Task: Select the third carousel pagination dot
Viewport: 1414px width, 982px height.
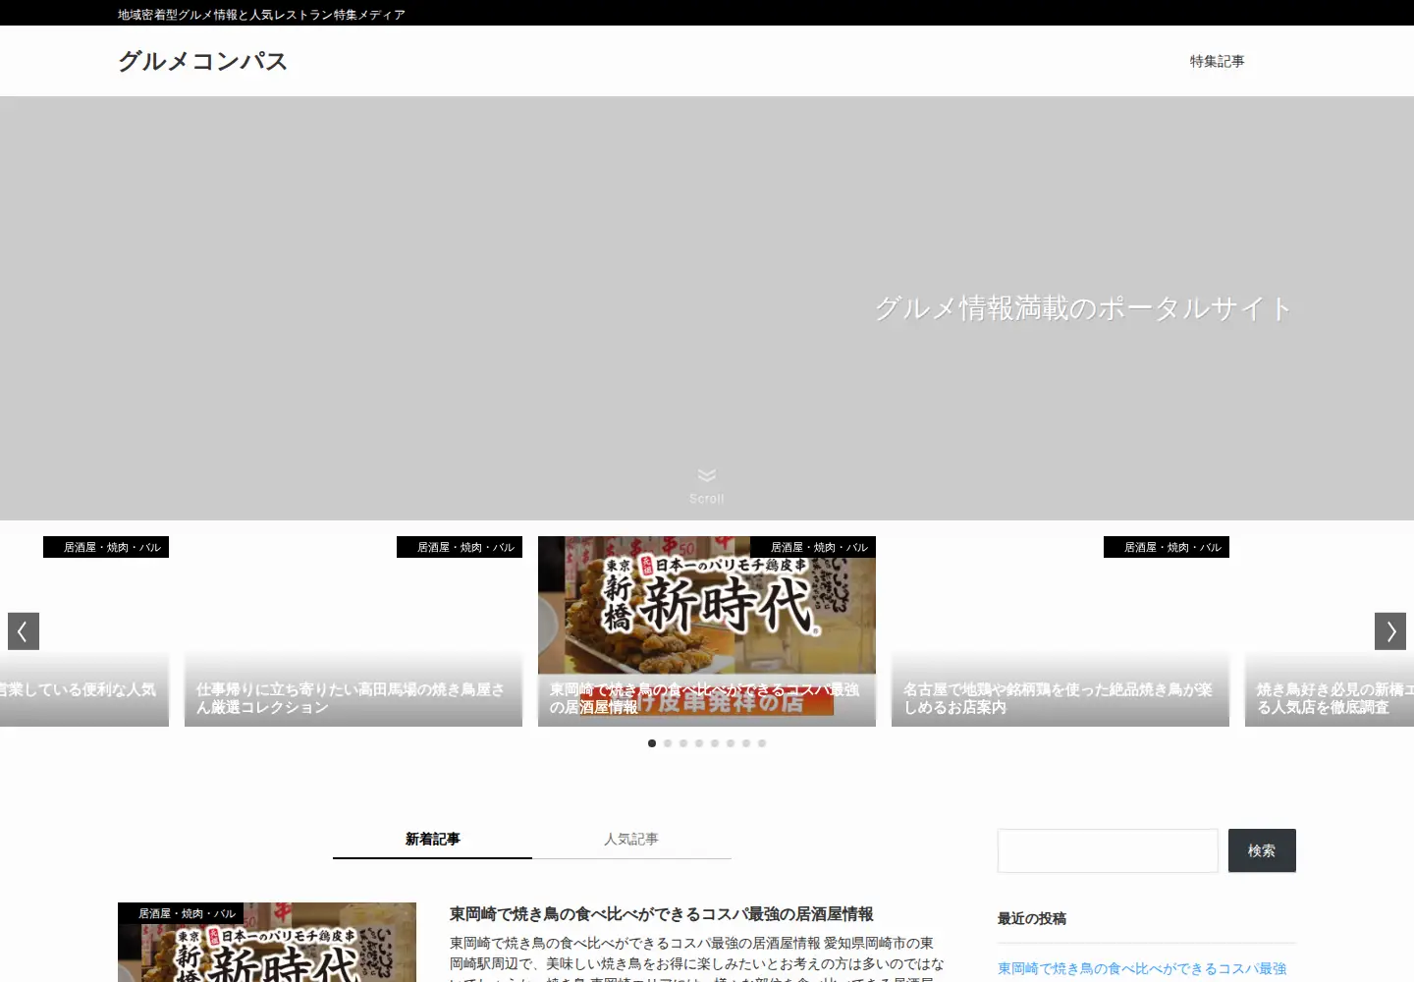Action: click(683, 743)
